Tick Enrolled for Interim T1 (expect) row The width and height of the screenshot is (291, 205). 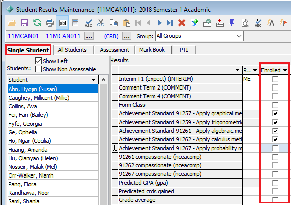[x=275, y=79]
